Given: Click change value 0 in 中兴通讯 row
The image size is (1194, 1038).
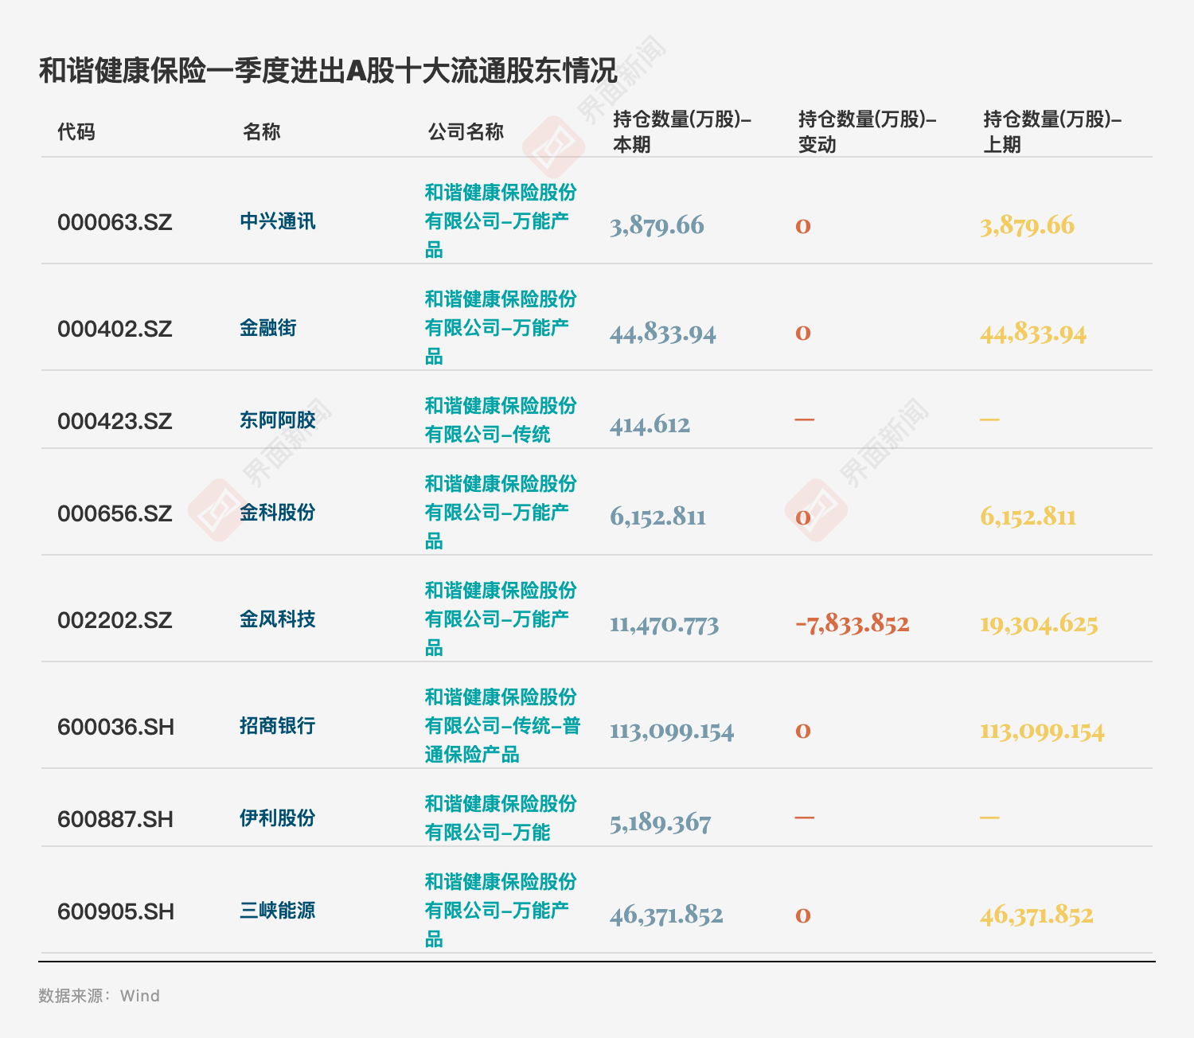Looking at the screenshot, I should click(803, 226).
